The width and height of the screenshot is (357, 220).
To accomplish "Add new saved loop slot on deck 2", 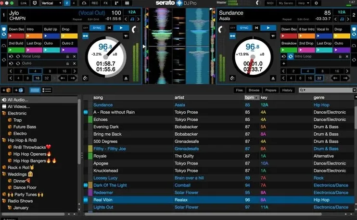I will click(284, 64).
